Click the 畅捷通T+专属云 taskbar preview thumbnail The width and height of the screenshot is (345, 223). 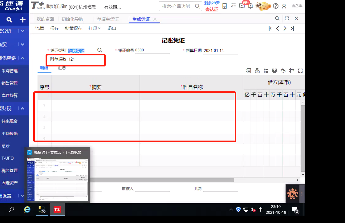tap(57, 179)
